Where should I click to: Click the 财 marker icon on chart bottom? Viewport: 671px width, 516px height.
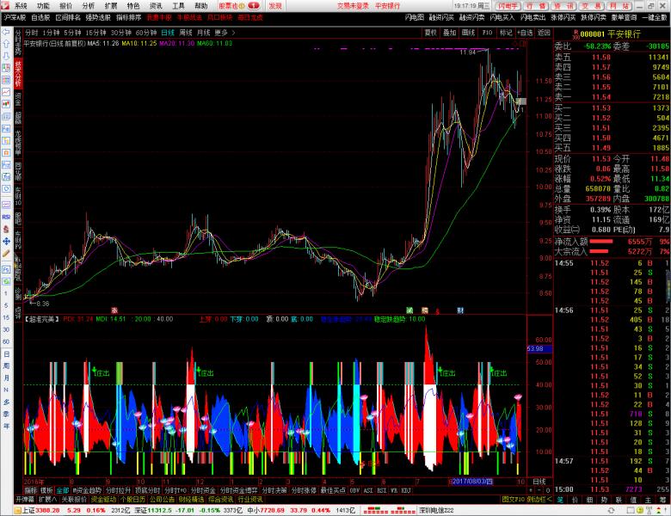pyautogui.click(x=460, y=310)
